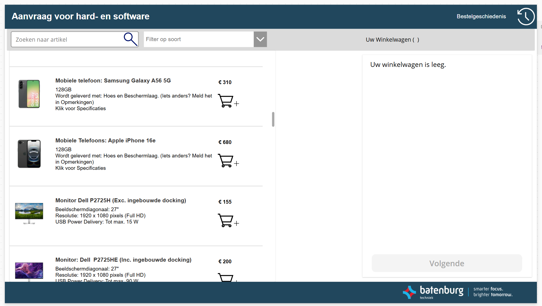Click the product list scrollbar handle
The image size is (542, 306).
tap(273, 119)
